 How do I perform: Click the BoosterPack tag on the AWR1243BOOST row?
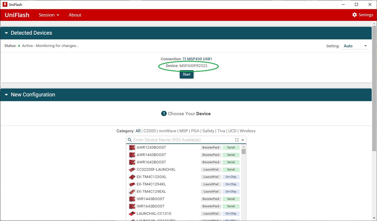pos(211,148)
